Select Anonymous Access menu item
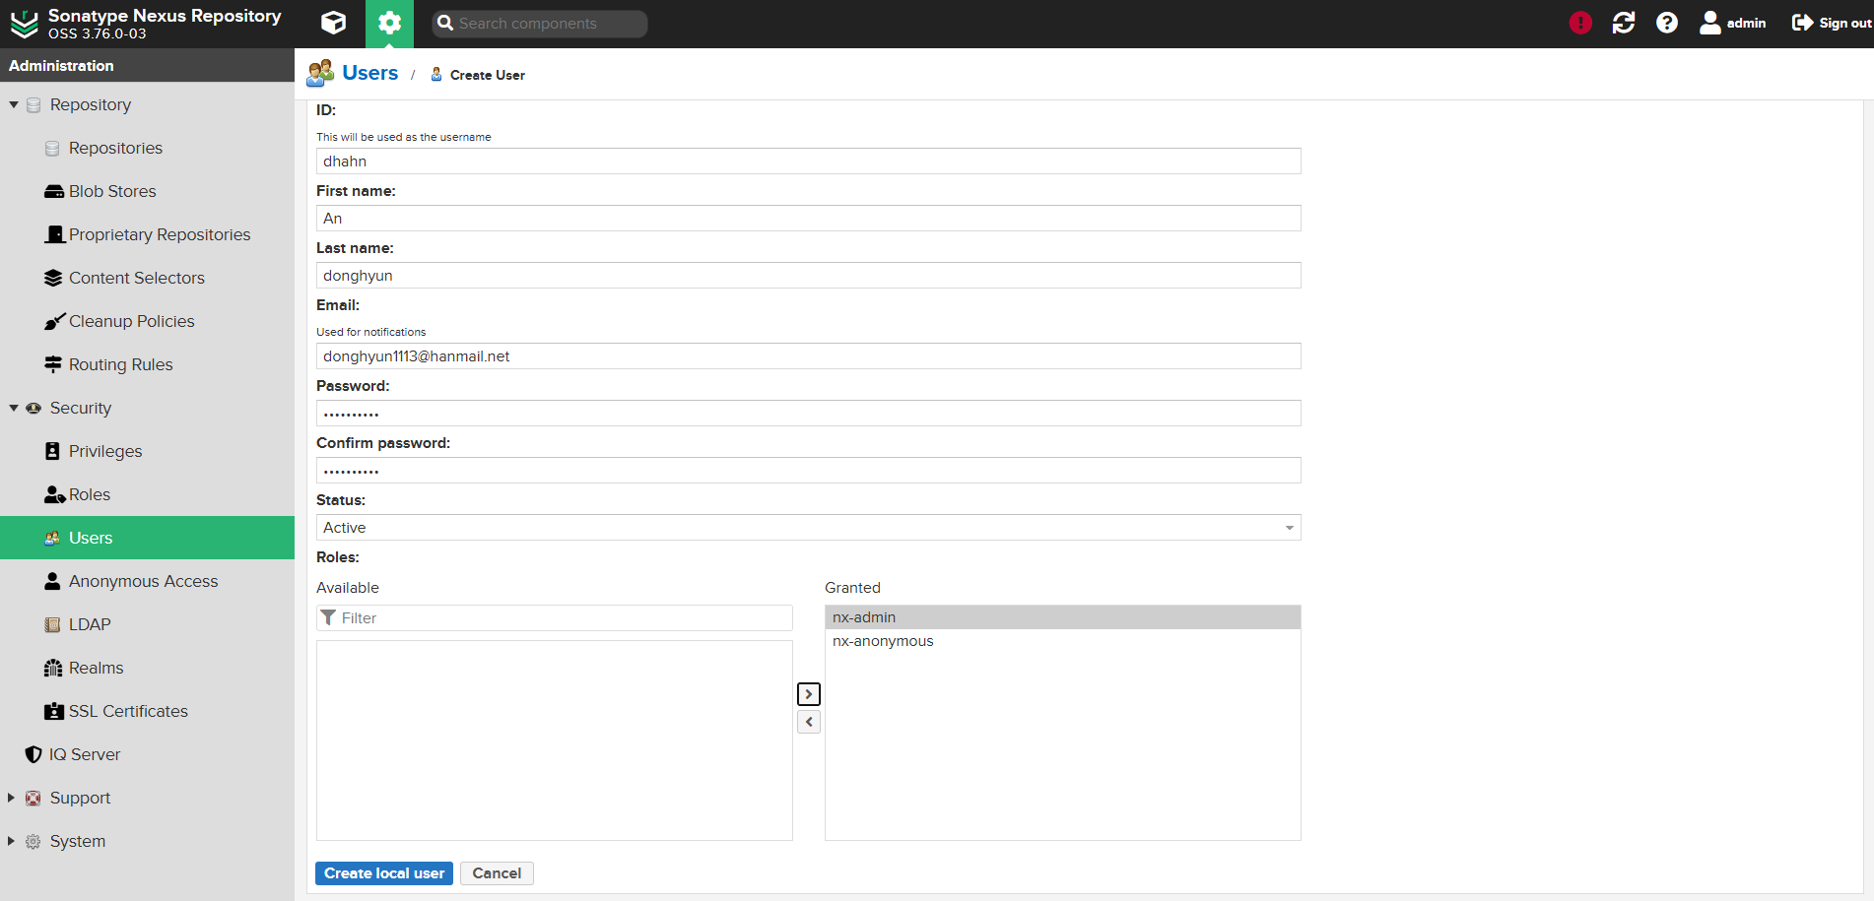1874x901 pixels. [144, 580]
